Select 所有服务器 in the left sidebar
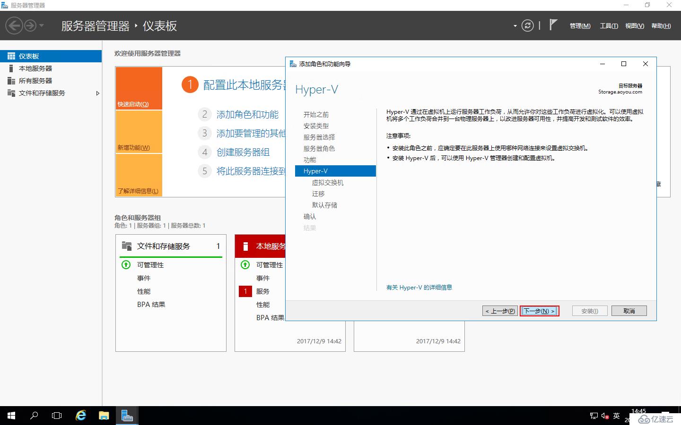 51,81
